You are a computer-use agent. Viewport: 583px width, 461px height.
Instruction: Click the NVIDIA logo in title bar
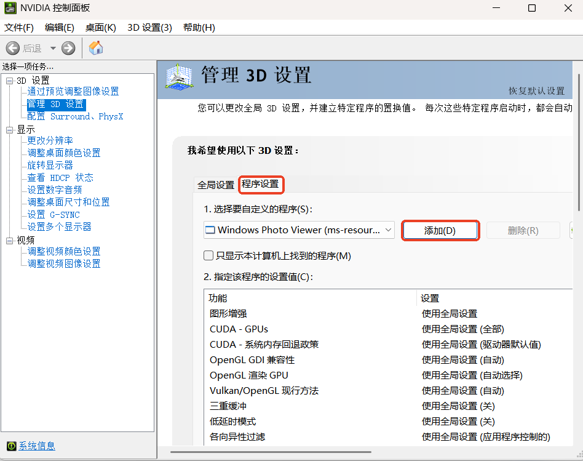pyautogui.click(x=10, y=9)
